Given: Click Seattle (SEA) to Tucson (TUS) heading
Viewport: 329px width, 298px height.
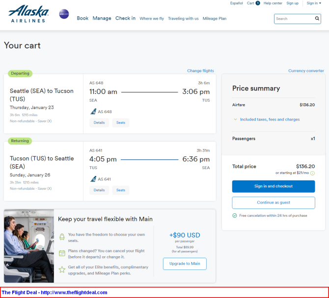Looking at the screenshot, I should 42,95.
